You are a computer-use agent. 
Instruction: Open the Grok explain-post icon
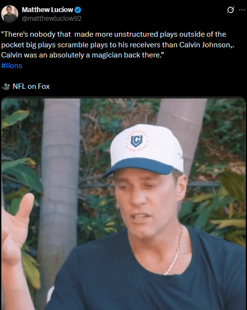pyautogui.click(x=231, y=10)
